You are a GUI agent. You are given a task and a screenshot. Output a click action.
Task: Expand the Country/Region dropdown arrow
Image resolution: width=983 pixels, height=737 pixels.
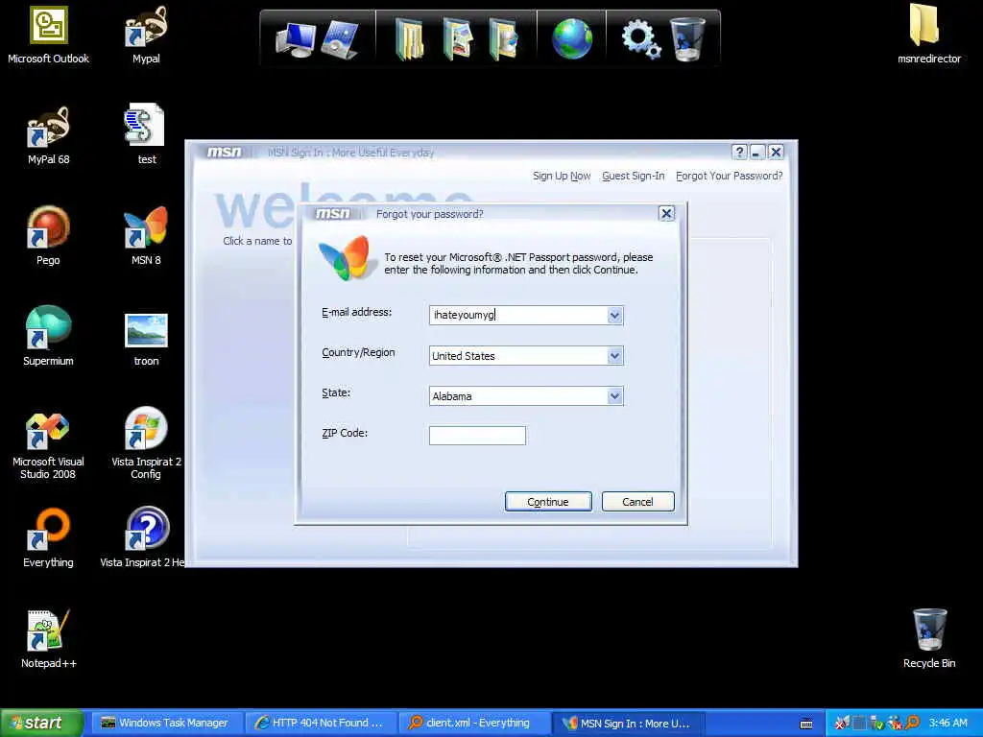(x=615, y=356)
